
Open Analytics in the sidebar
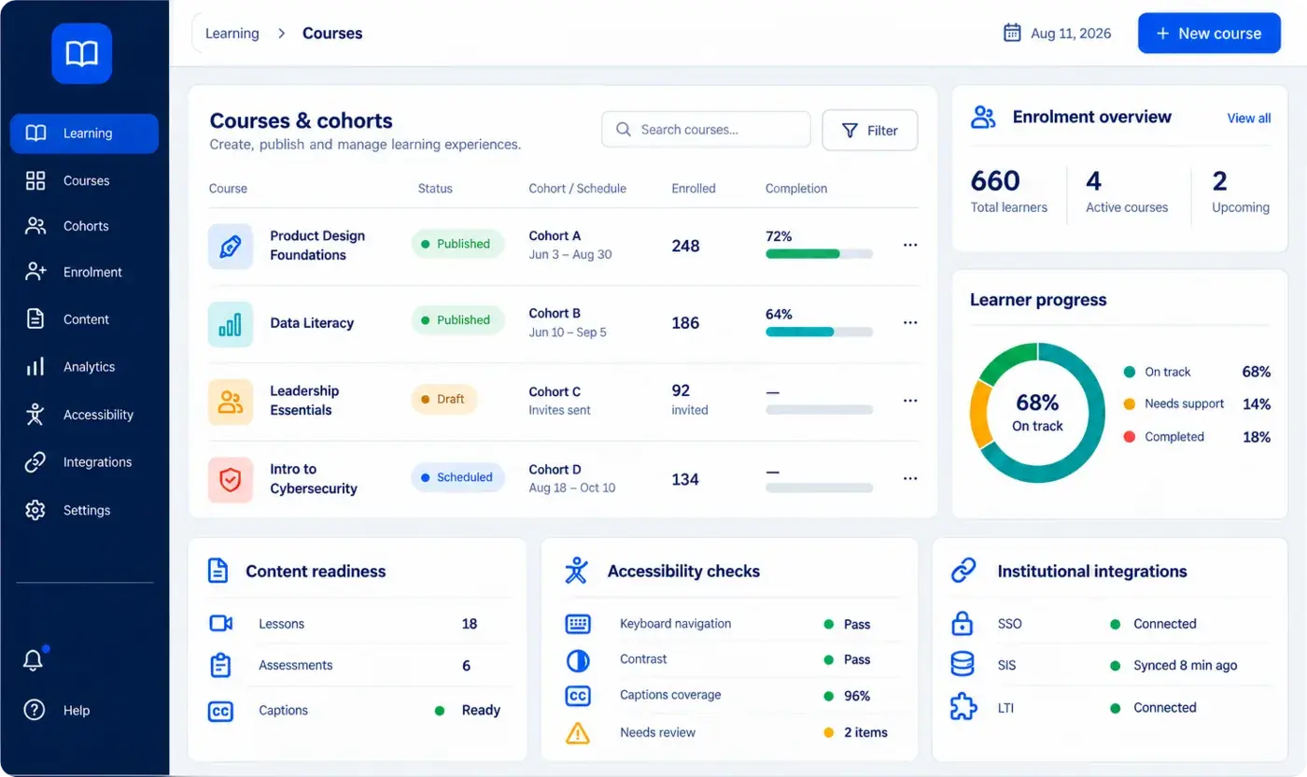84,367
